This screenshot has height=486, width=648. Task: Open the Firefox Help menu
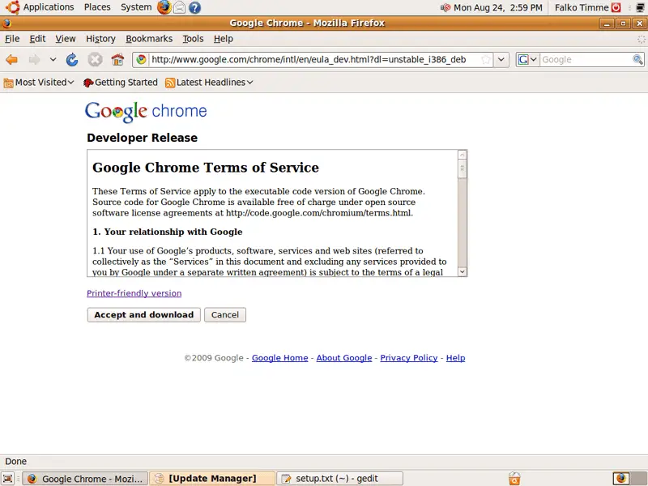[x=224, y=39]
